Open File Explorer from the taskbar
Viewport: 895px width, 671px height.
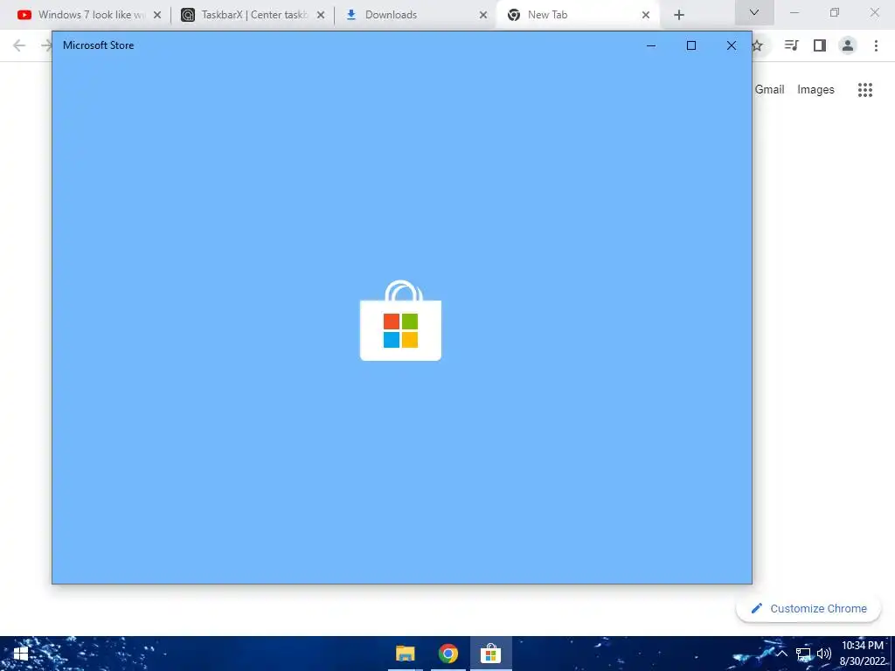(406, 654)
